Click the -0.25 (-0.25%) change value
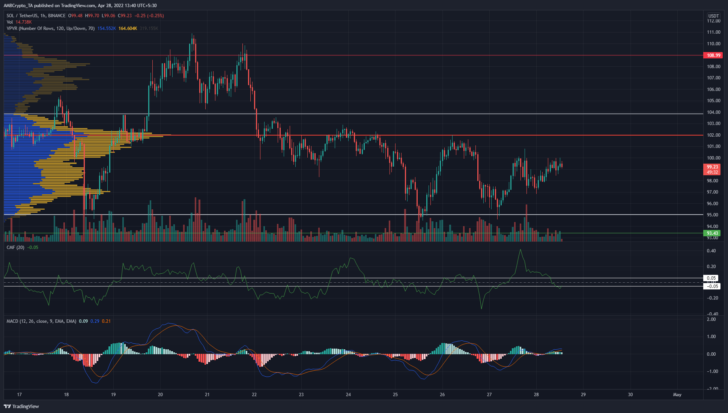 (x=149, y=16)
